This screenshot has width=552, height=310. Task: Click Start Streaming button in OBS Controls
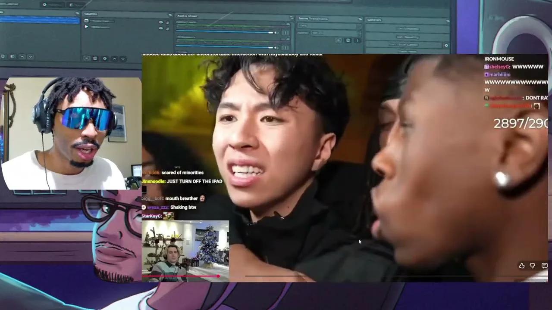[408, 29]
